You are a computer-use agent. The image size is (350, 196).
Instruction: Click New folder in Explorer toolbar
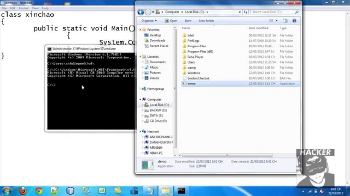point(206,21)
